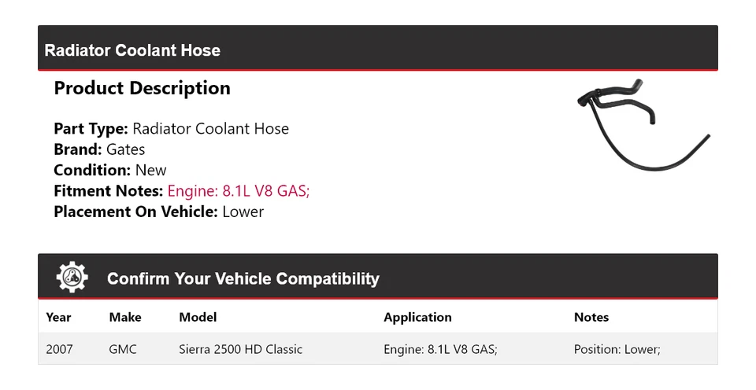Click the Placement On Vehicle: Lower line
Screen dimensions: 756x390
(158, 212)
